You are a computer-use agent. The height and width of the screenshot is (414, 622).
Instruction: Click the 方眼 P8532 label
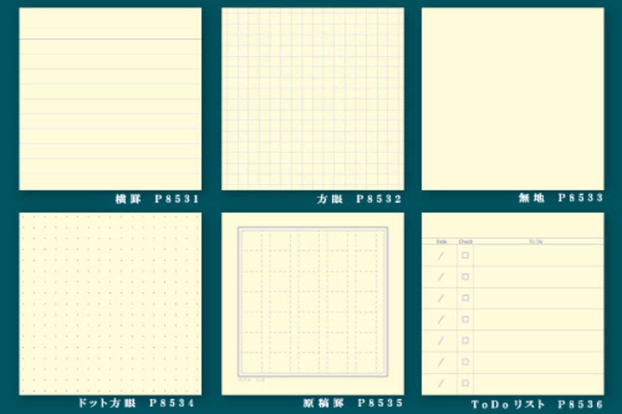(x=360, y=199)
